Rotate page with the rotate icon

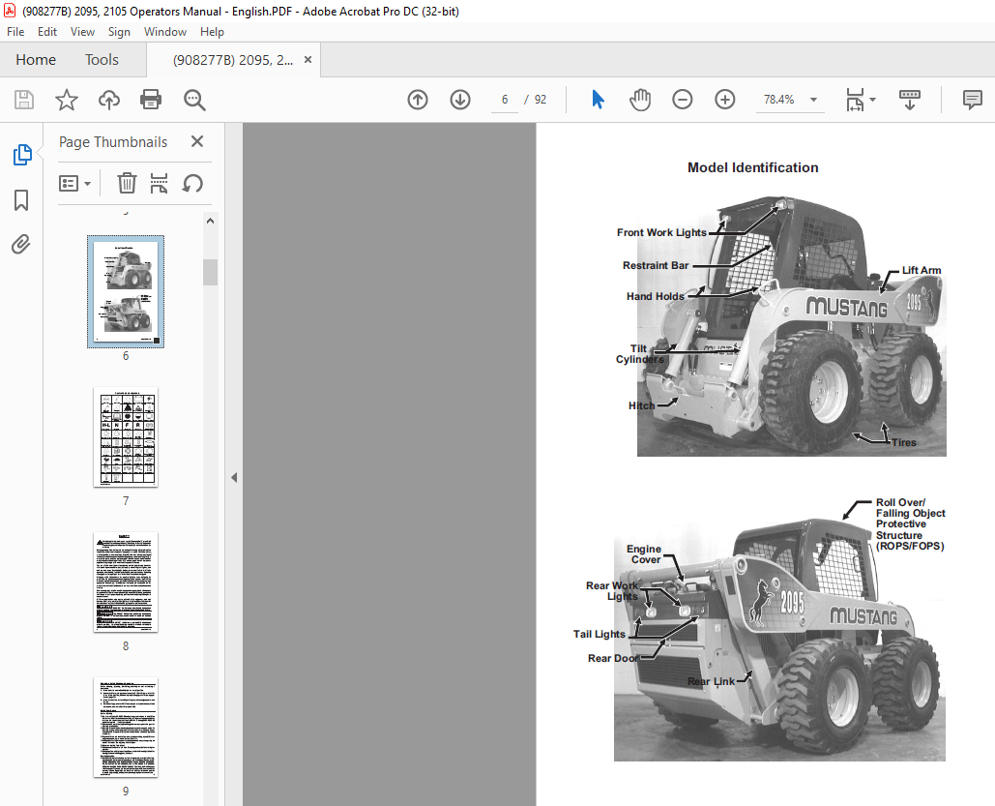[192, 184]
